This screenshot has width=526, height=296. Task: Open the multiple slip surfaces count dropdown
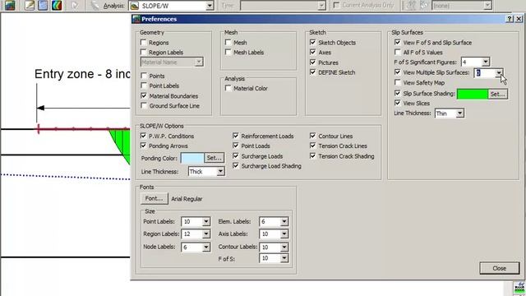pyautogui.click(x=499, y=73)
